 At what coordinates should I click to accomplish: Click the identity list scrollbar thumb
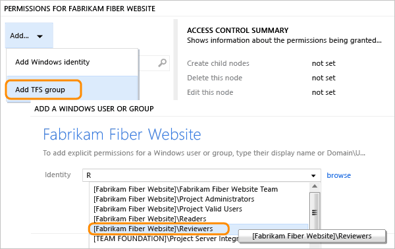click(x=315, y=213)
